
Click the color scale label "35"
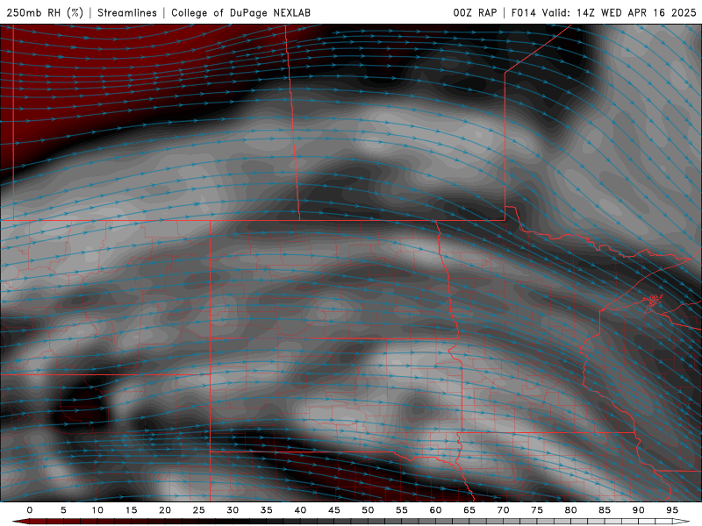tap(267, 510)
